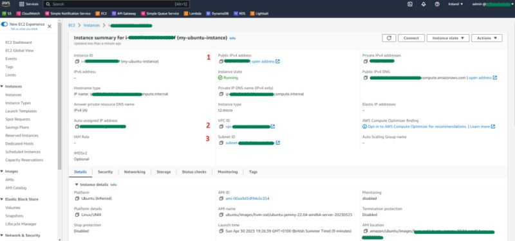Open Spot Requests in sidebar
The width and height of the screenshot is (515, 241).
[18, 120]
